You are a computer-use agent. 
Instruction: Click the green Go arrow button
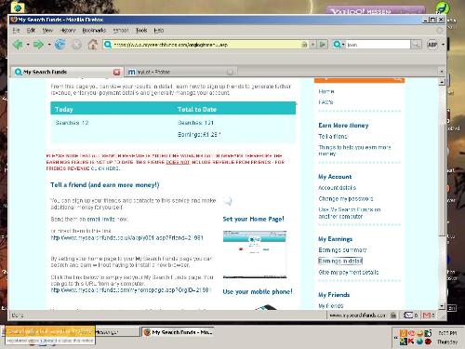(323, 45)
